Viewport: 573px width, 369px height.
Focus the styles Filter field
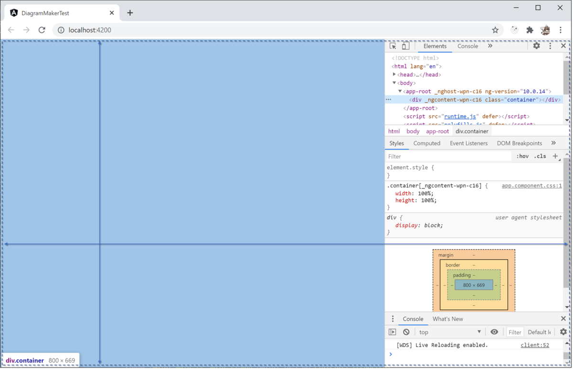(448, 156)
